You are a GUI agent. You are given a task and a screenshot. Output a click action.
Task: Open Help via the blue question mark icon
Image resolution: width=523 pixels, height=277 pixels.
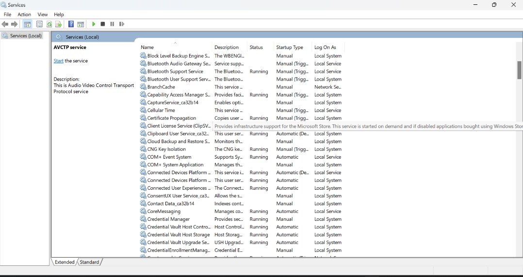click(71, 24)
